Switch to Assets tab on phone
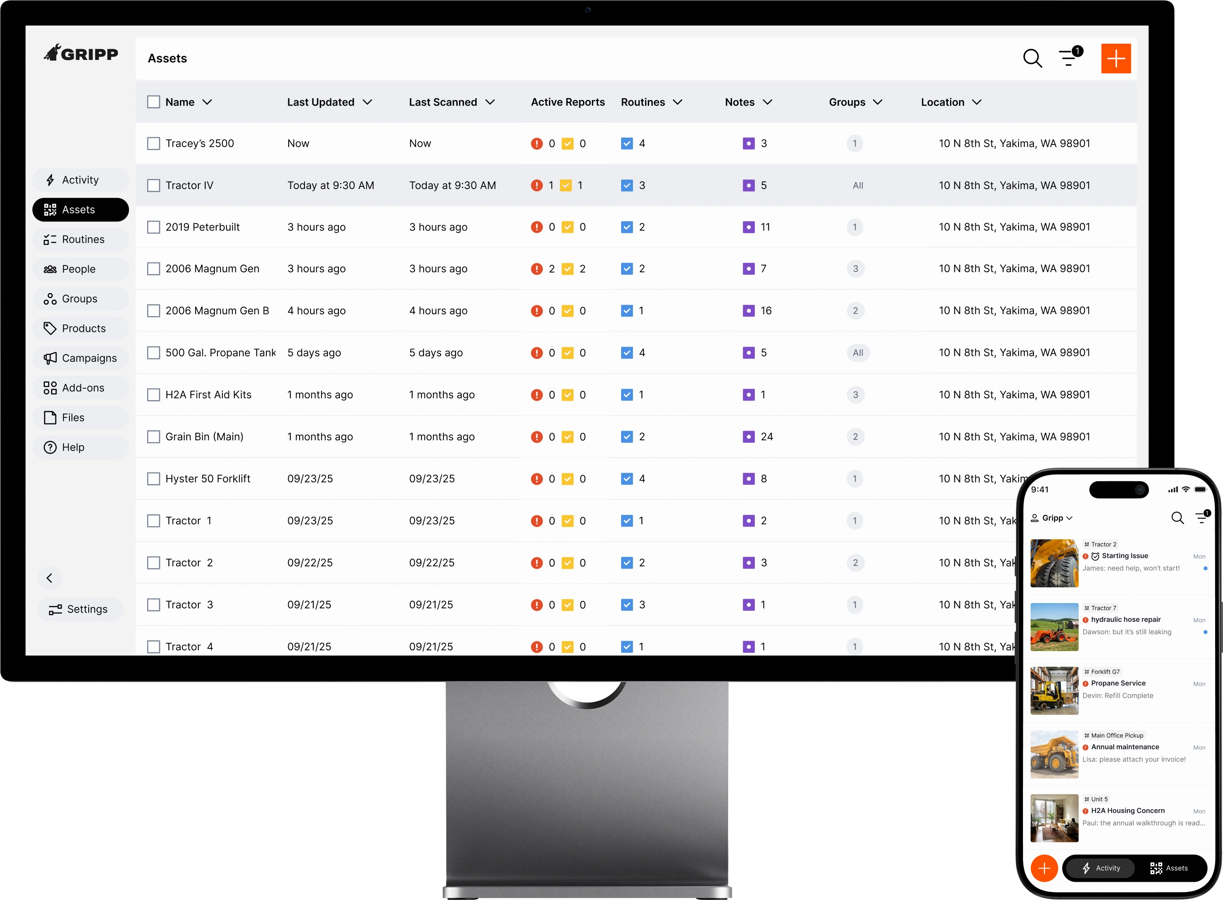 [x=1169, y=869]
